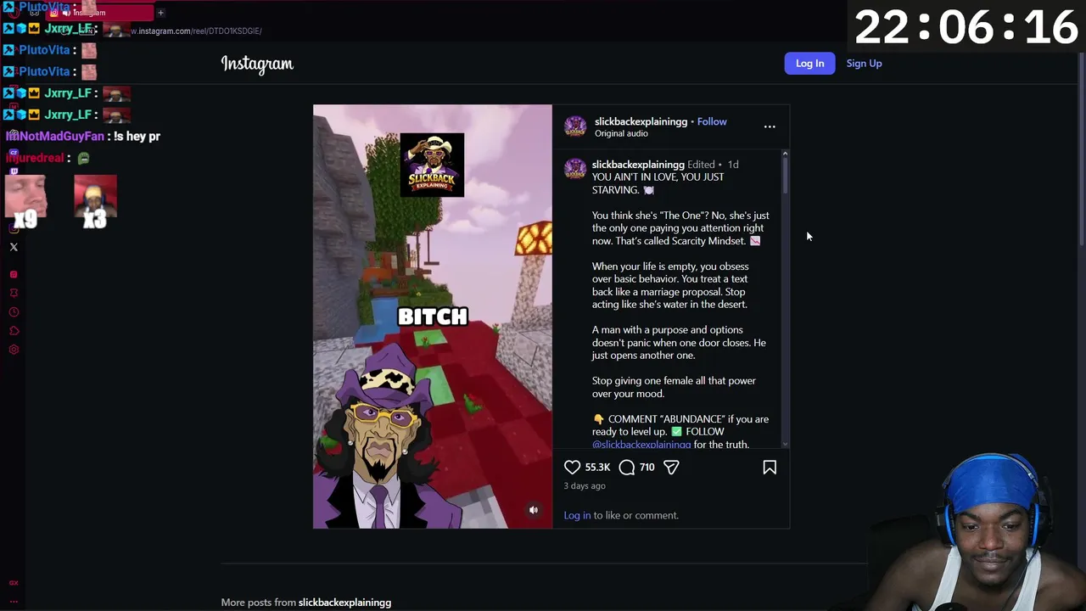Open the @slickbackexplainingg mention in caption
The width and height of the screenshot is (1086, 611).
pos(641,444)
